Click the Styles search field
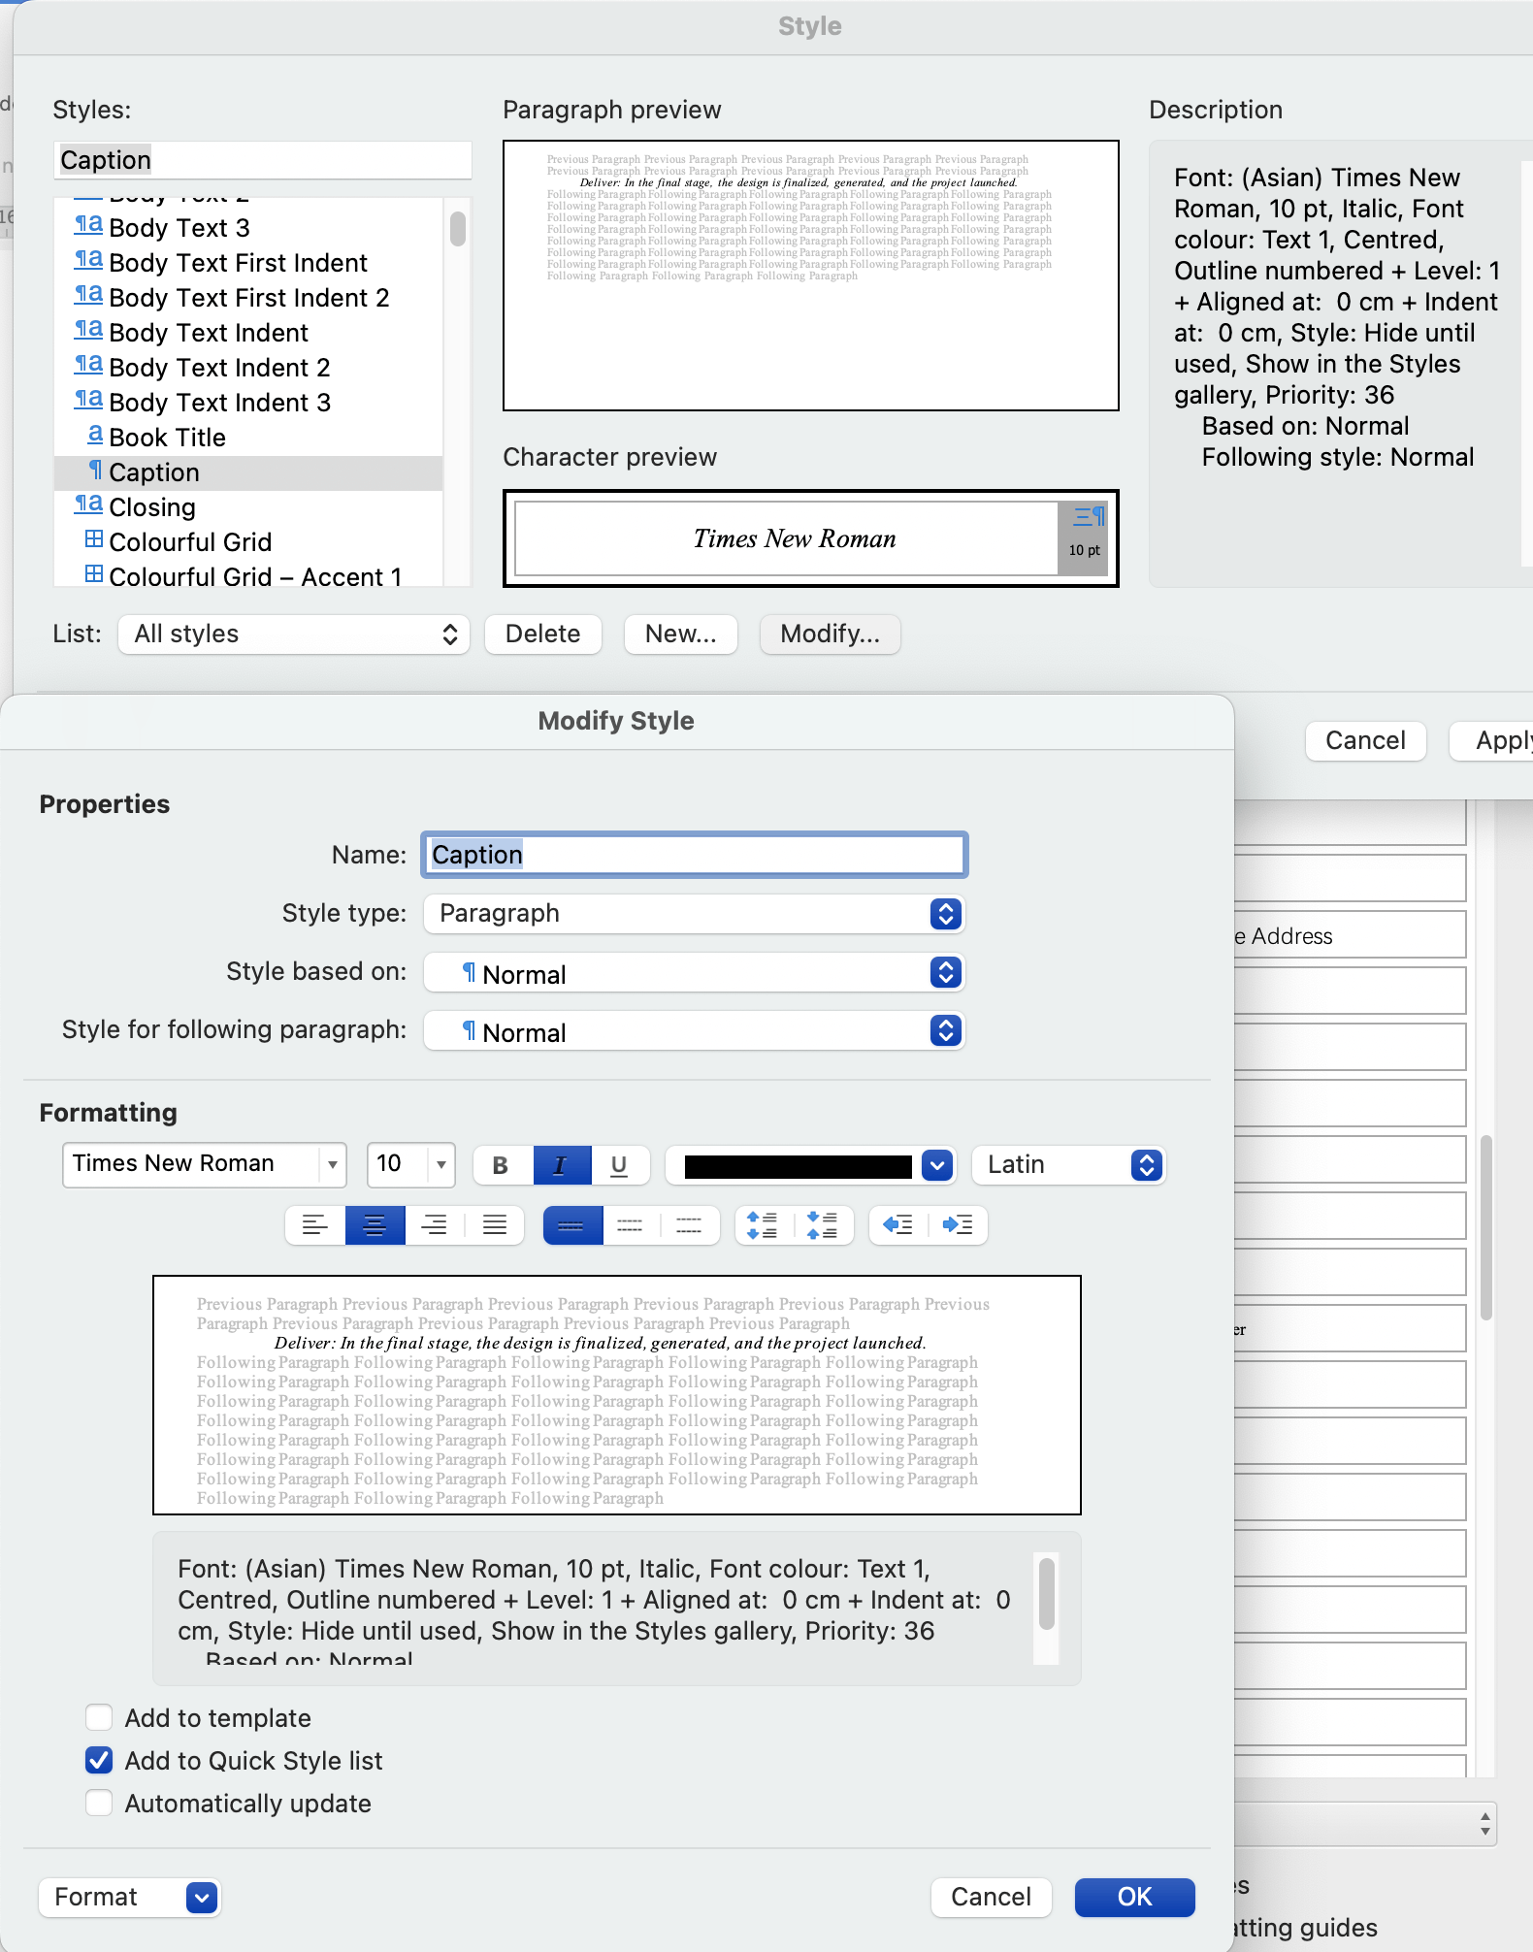This screenshot has width=1533, height=1952. [263, 160]
